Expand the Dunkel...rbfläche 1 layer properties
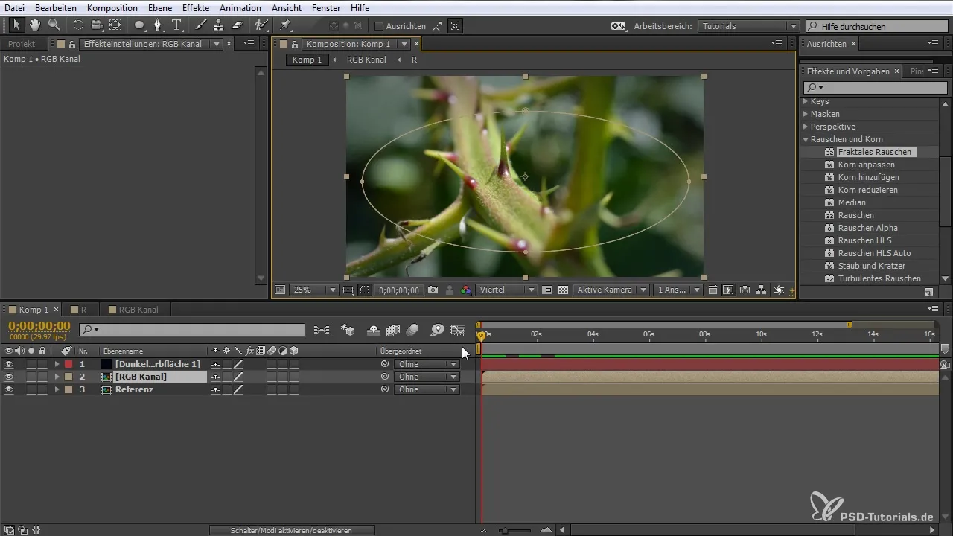The width and height of the screenshot is (953, 536). tap(57, 364)
